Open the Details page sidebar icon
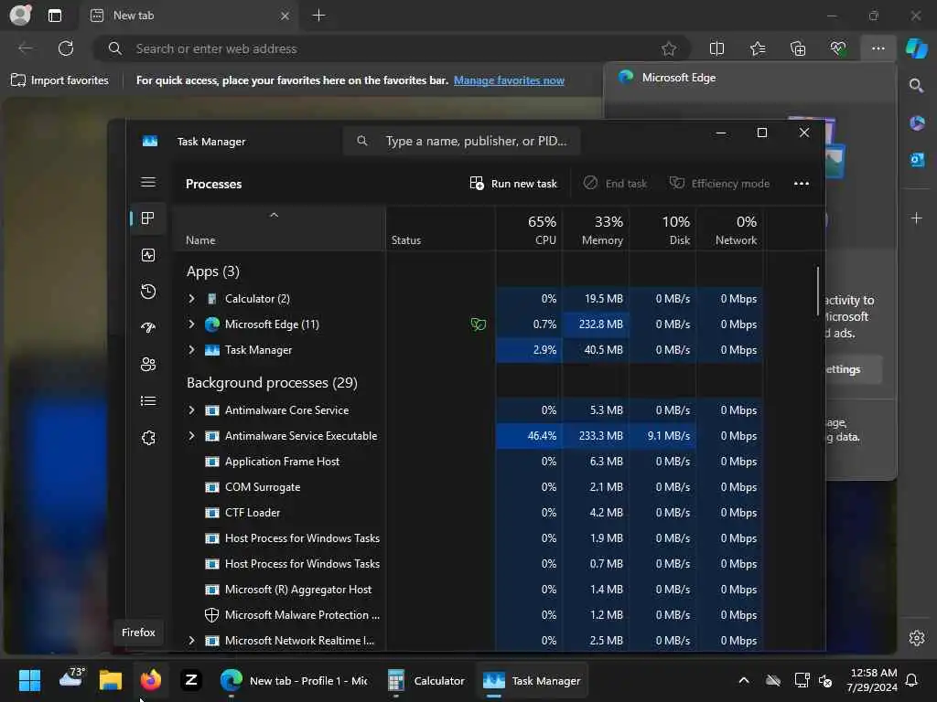 tap(148, 401)
